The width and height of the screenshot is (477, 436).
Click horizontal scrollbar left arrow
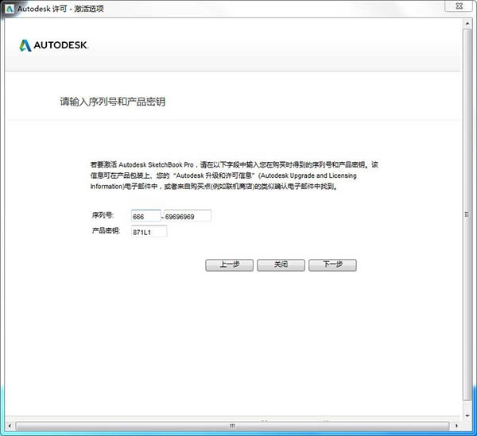(10, 426)
